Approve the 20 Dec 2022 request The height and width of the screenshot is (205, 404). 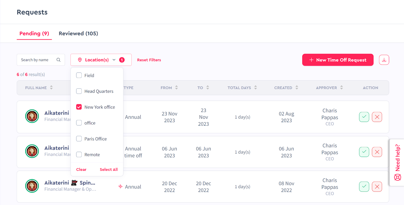364,187
